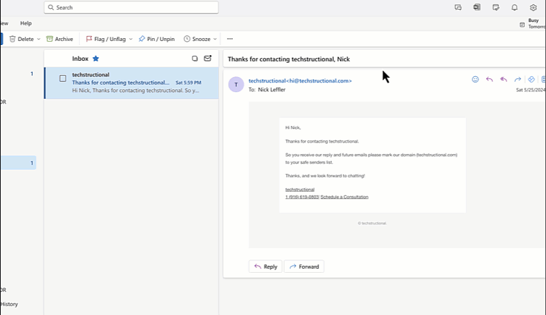Snooze the selected email
The width and height of the screenshot is (546, 315).
click(197, 39)
